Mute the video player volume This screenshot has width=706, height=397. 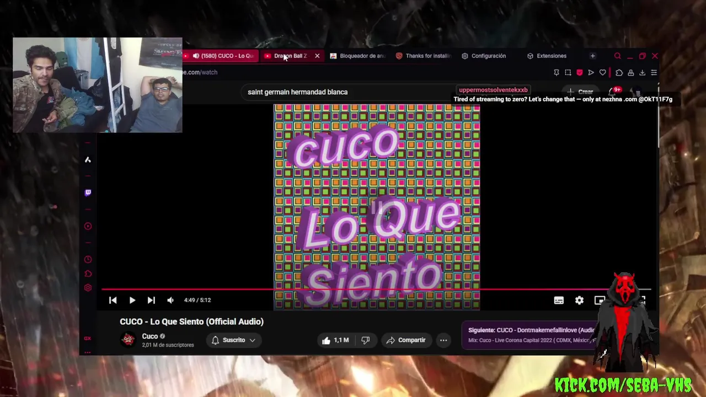coord(170,300)
